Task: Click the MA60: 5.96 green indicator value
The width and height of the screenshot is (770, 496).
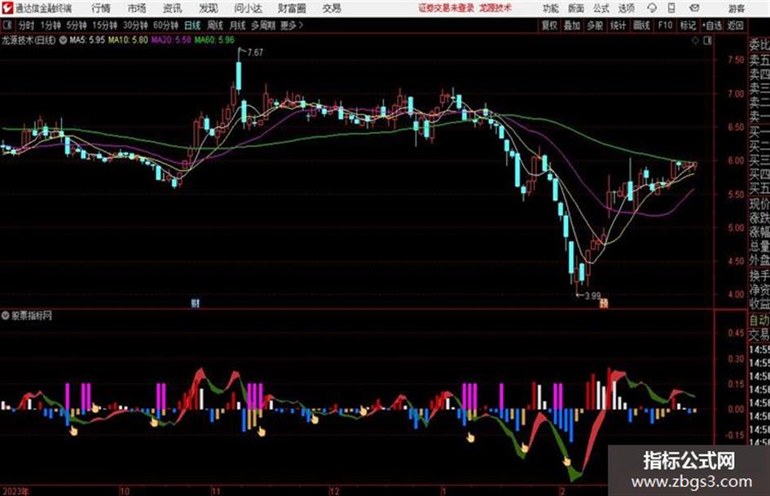Action: [214, 40]
